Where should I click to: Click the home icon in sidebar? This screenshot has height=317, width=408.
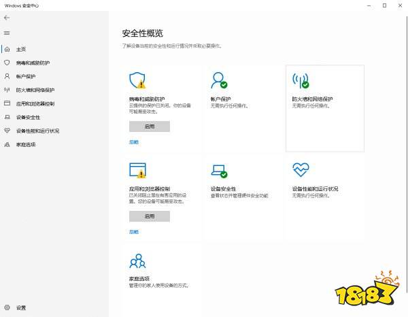pos(7,49)
